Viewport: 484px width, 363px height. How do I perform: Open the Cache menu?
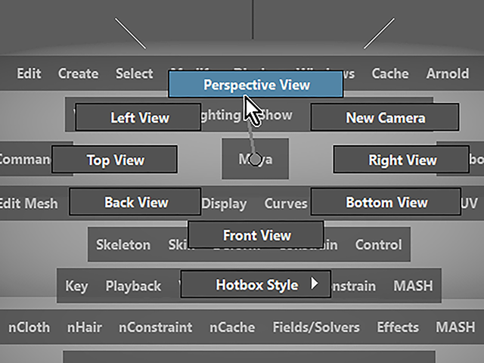pyautogui.click(x=390, y=73)
